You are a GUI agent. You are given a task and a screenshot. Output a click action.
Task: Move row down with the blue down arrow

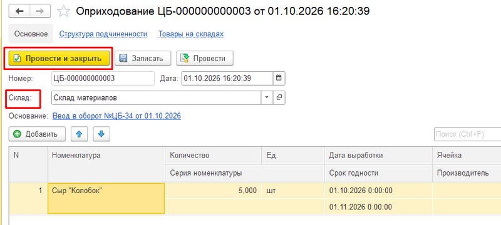pos(101,134)
